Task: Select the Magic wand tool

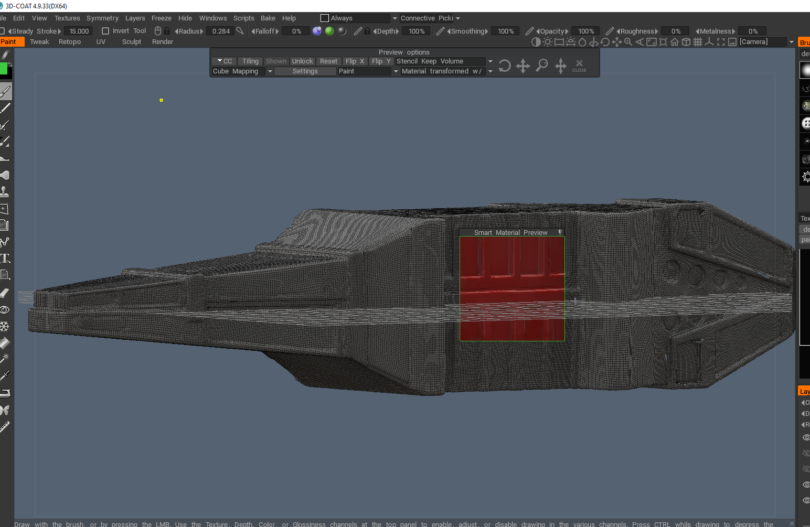Action: coord(5,359)
